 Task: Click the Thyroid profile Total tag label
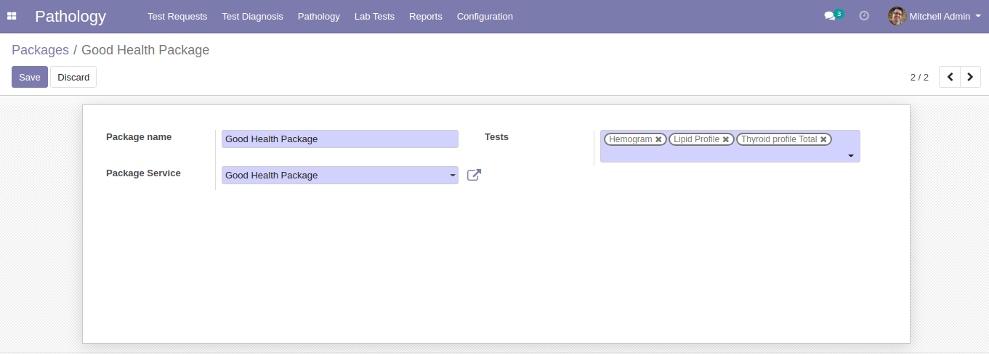[x=779, y=139]
